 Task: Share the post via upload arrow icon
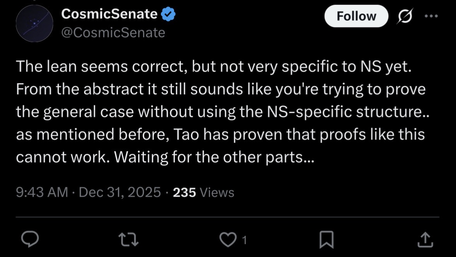(x=424, y=240)
